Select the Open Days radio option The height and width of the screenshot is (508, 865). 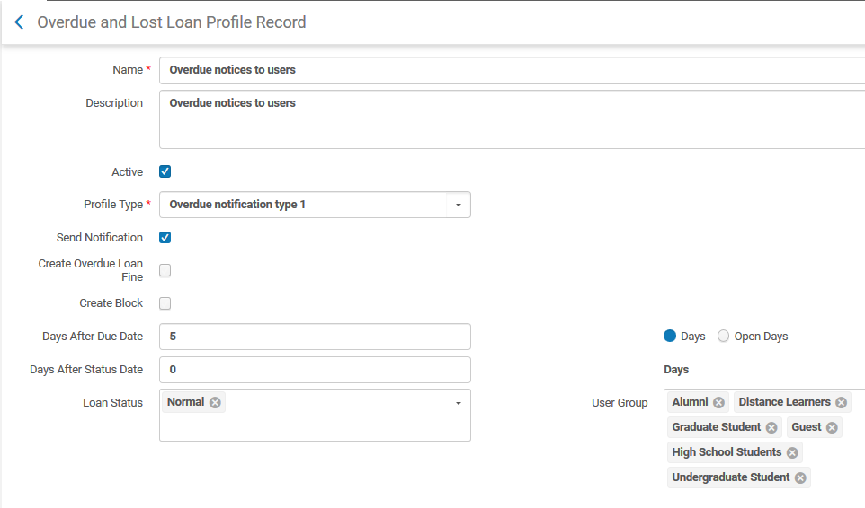pyautogui.click(x=724, y=337)
